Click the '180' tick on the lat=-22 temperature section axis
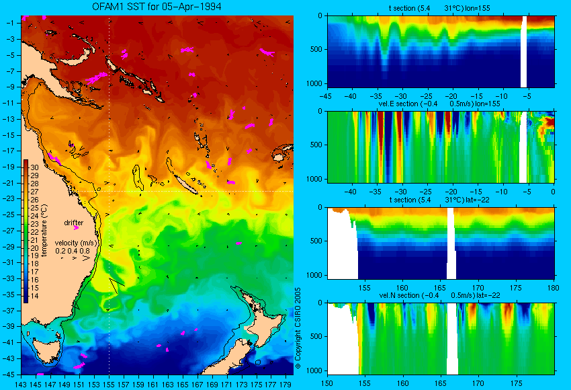The height and width of the screenshot is (390, 571). click(x=553, y=288)
